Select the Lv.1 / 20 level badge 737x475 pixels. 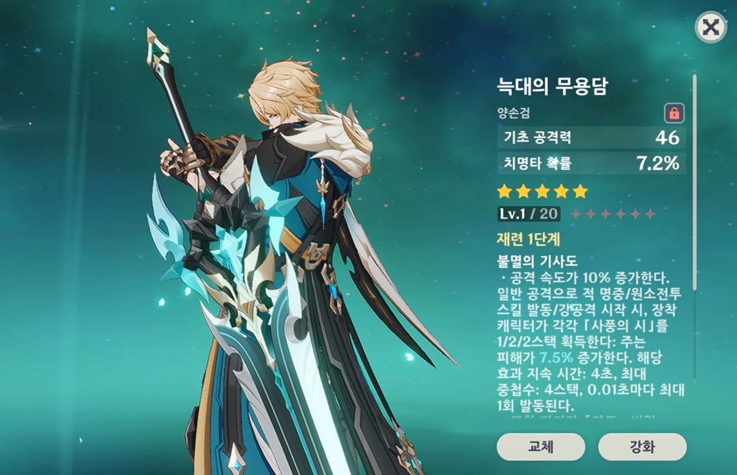pyautogui.click(x=528, y=214)
